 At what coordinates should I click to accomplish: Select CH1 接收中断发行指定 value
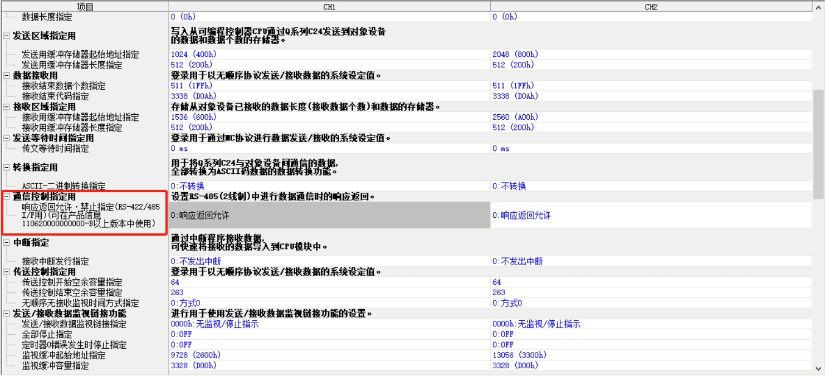[329, 261]
